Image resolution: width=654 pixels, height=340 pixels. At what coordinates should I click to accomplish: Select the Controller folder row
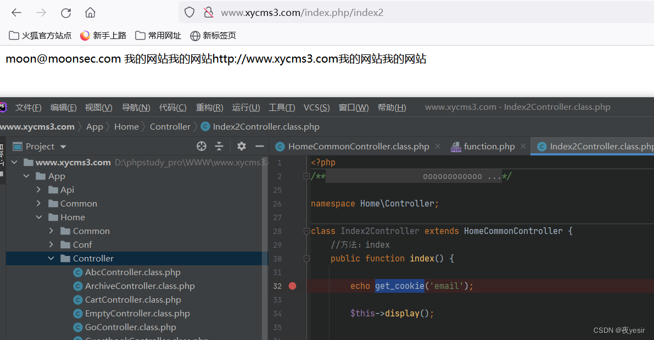pos(137,259)
